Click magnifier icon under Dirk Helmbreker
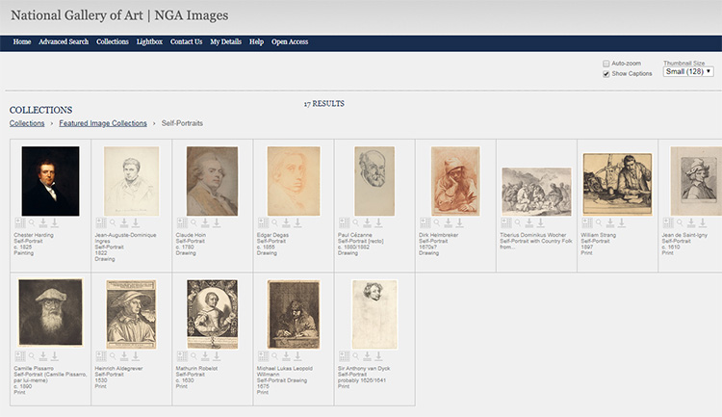This screenshot has height=417, width=722. pos(437,223)
